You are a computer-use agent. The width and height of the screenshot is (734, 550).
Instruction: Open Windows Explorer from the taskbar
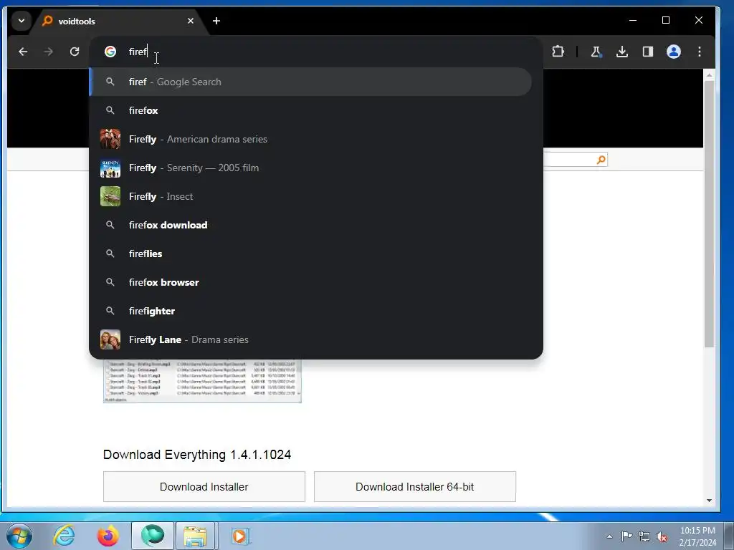(x=195, y=536)
